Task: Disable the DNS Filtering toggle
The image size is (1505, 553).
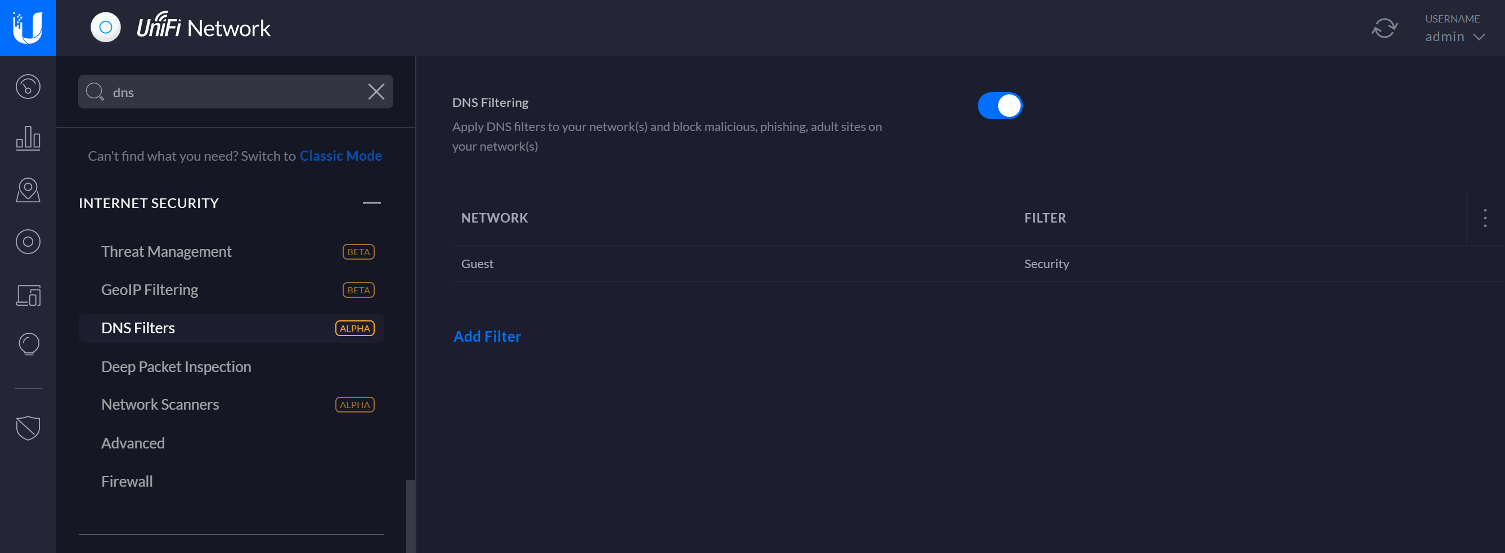Action: [x=1000, y=106]
